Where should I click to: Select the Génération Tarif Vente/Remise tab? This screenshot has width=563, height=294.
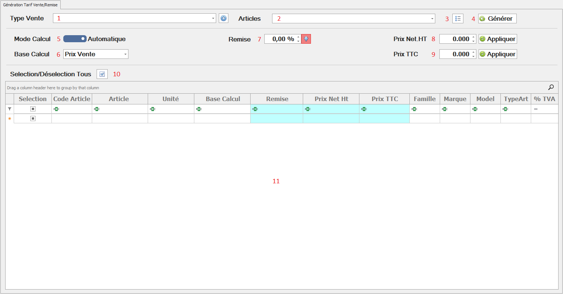coord(30,5)
